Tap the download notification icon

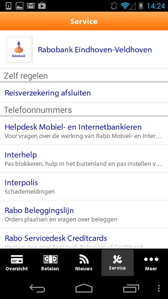[x=9, y=6]
